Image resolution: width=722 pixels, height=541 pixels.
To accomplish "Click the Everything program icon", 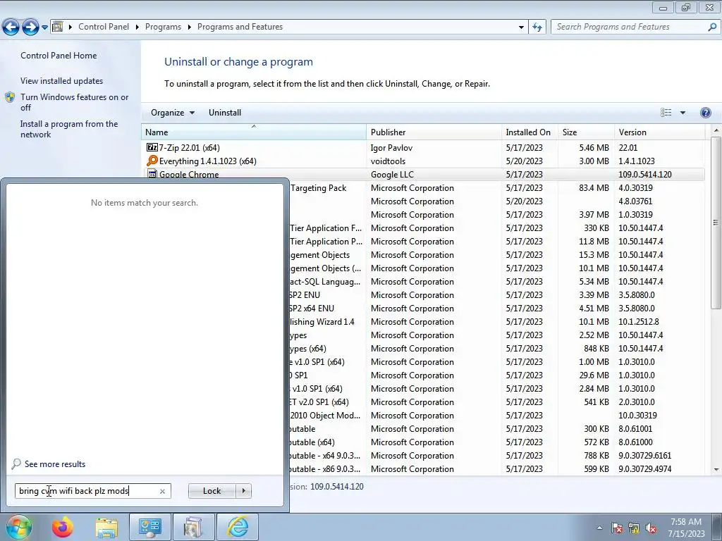I will (152, 161).
